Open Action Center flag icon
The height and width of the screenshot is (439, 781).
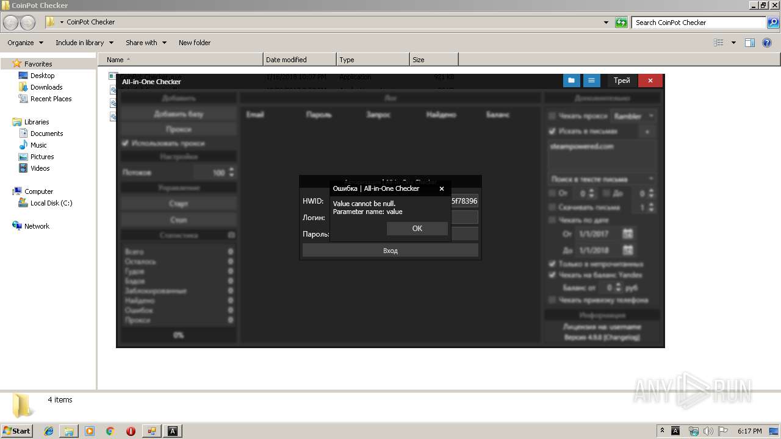click(x=724, y=431)
